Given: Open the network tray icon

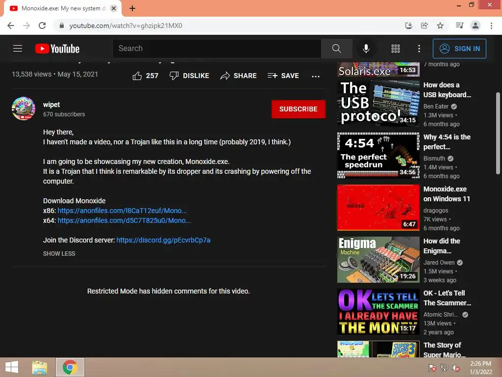Looking at the screenshot, I should click(x=444, y=367).
